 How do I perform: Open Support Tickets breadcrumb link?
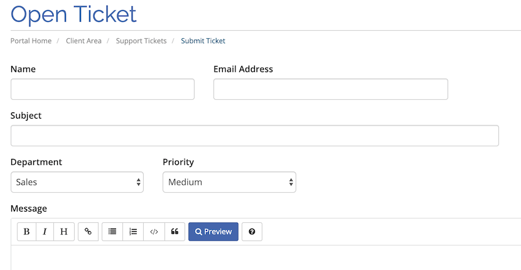tap(141, 41)
